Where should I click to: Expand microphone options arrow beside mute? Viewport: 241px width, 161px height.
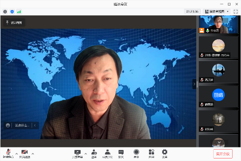(x=16, y=154)
